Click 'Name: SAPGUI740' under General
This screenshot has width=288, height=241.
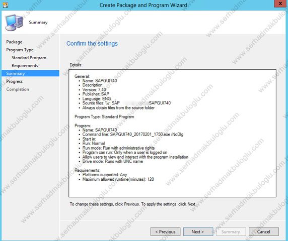tap(100, 80)
